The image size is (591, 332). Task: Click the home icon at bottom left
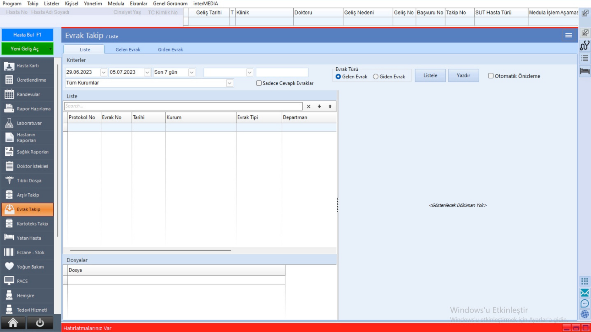point(13,323)
